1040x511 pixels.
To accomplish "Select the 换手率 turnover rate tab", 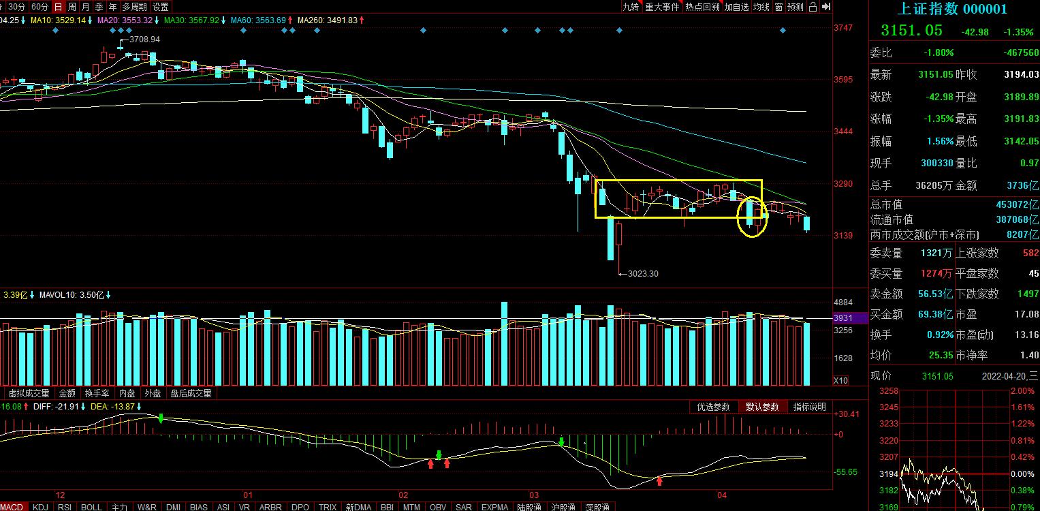I will [x=97, y=393].
